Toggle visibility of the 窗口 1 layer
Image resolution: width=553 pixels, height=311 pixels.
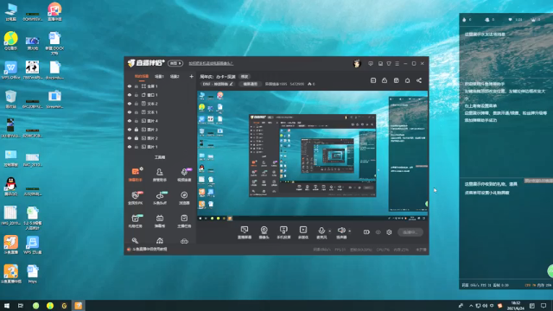(x=130, y=95)
